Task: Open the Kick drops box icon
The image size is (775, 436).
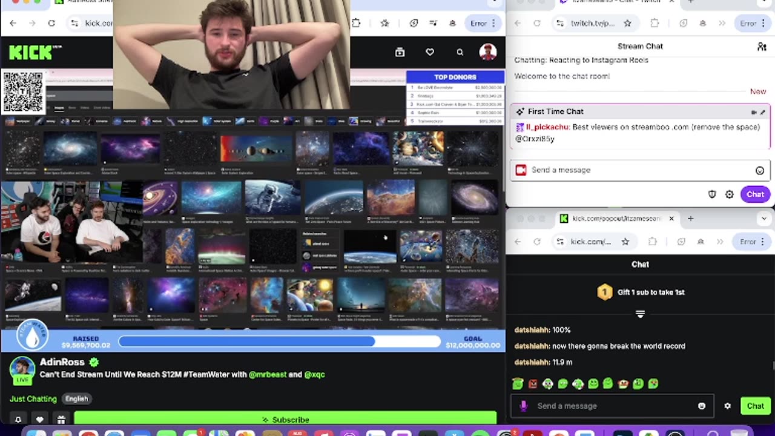Action: coord(400,52)
